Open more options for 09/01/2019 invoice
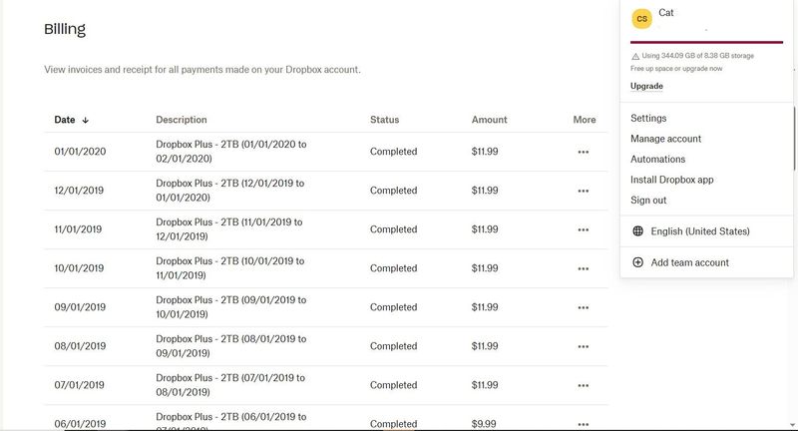This screenshot has width=798, height=431. [584, 307]
